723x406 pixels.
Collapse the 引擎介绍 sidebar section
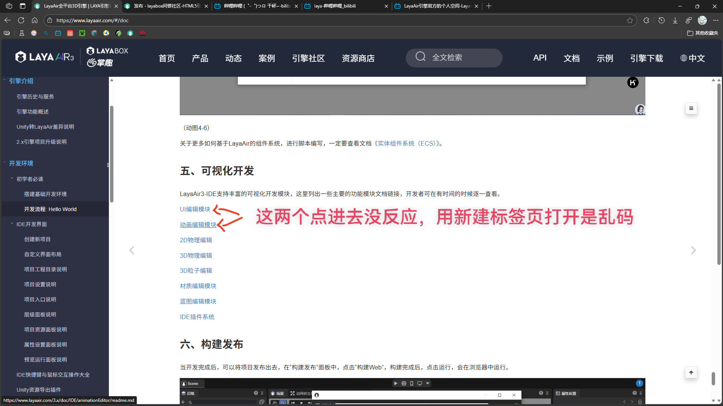tap(5, 80)
